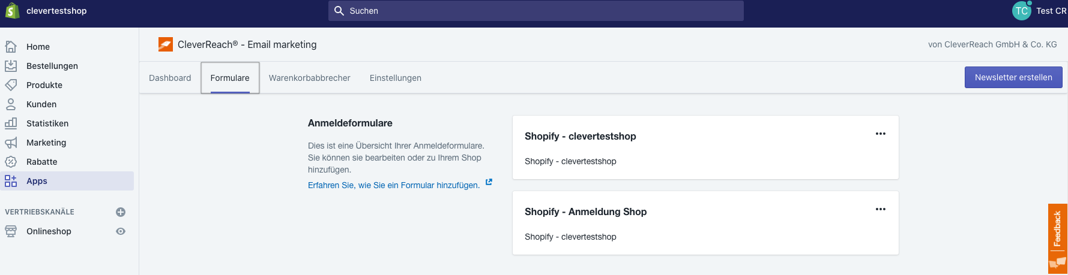Open options menu for Shopify - Anmeldung Shop
Viewport: 1068px width, 275px height.
[881, 209]
